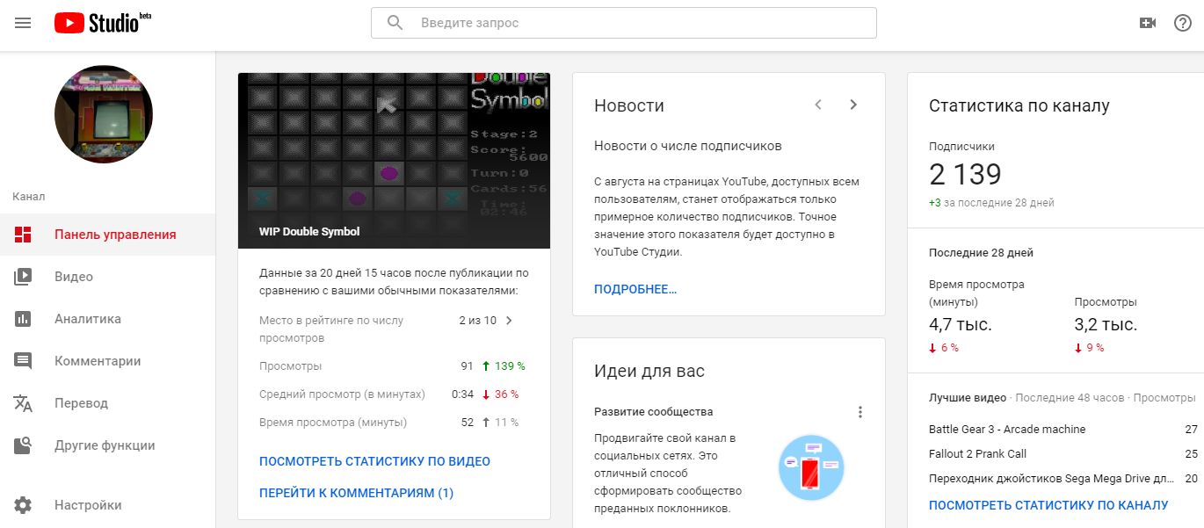Show previous news with left chevron
The width and height of the screenshot is (1204, 528).
coord(818,105)
